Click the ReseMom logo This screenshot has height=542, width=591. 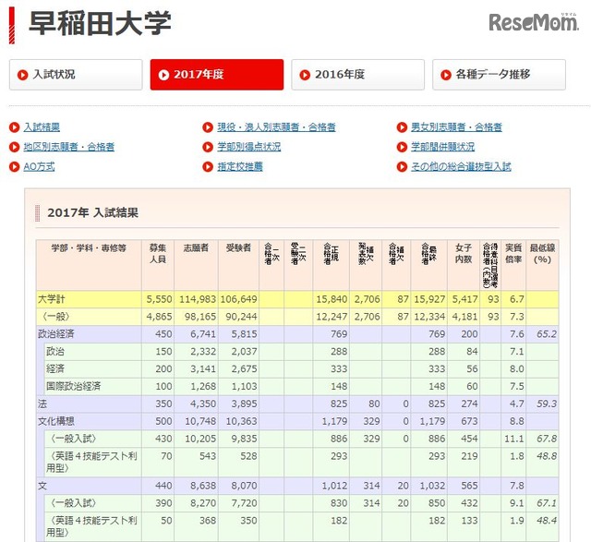coord(533,22)
